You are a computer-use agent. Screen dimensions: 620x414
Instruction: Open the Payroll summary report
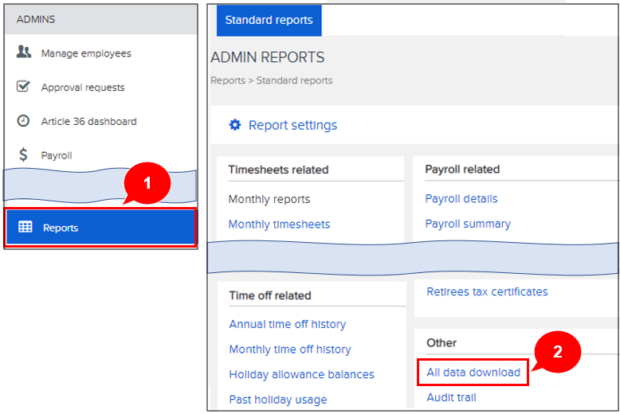click(468, 225)
